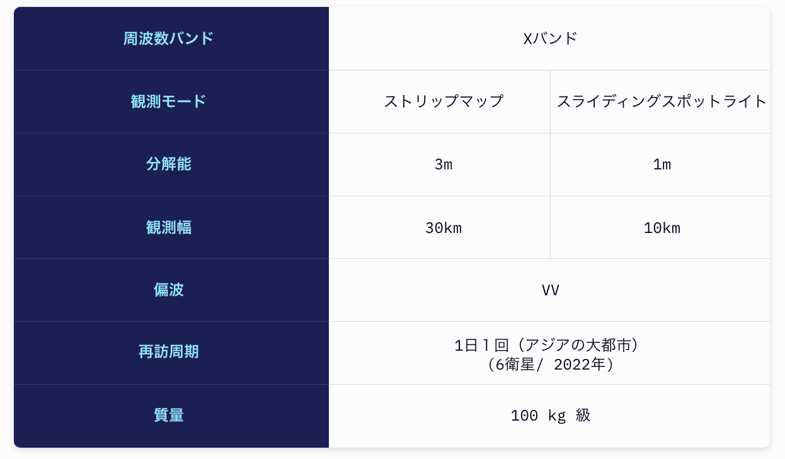Viewport: 785px width, 459px height.
Task: Click the 周波数バンド header cell
Action: (171, 38)
